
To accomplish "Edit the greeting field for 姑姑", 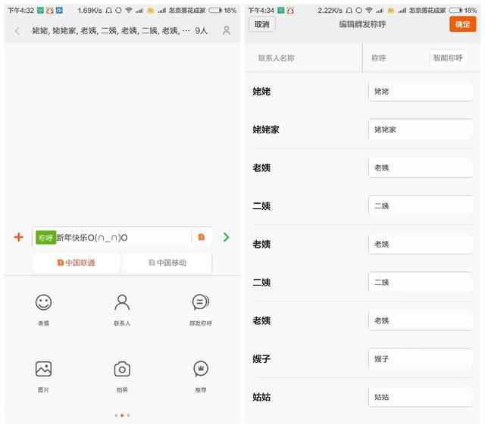I will [x=420, y=397].
